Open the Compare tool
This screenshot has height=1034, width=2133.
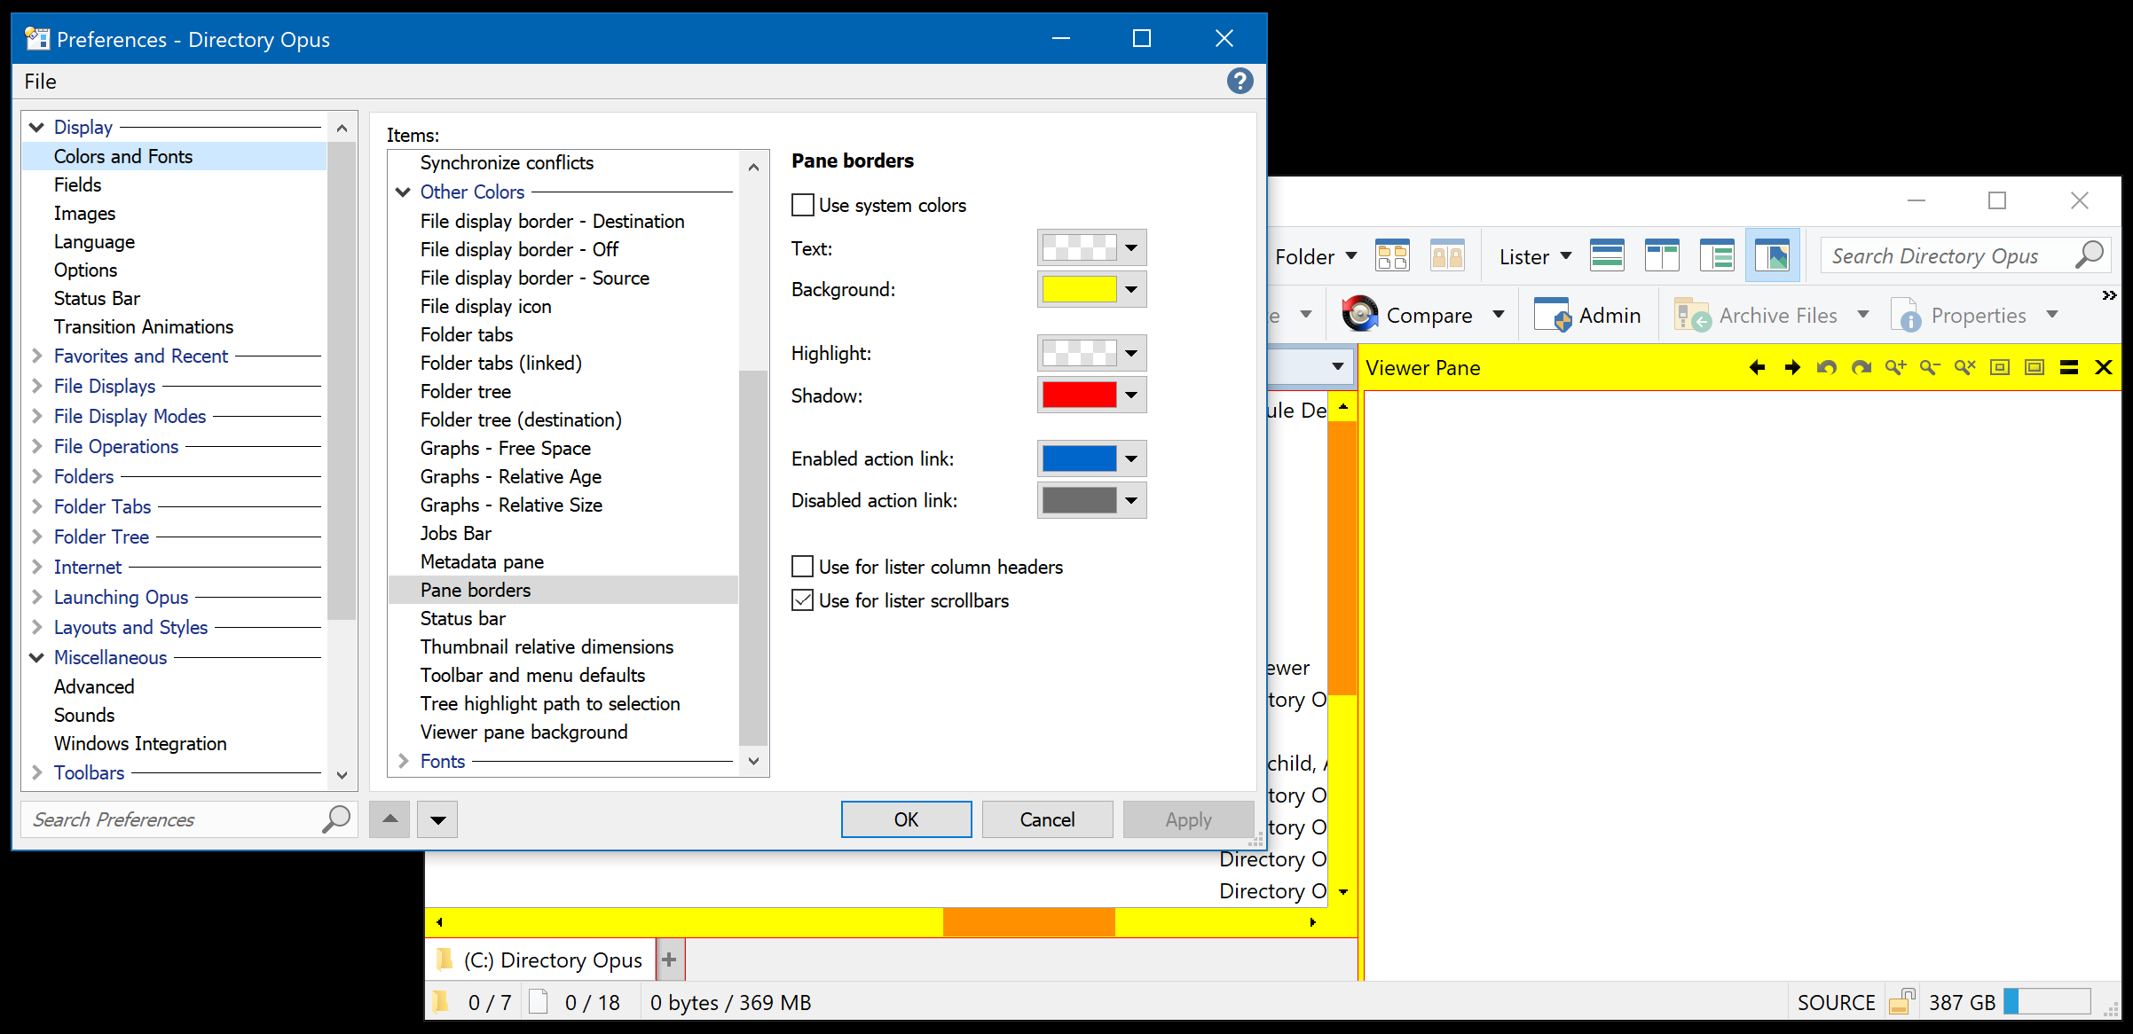pyautogui.click(x=1426, y=314)
